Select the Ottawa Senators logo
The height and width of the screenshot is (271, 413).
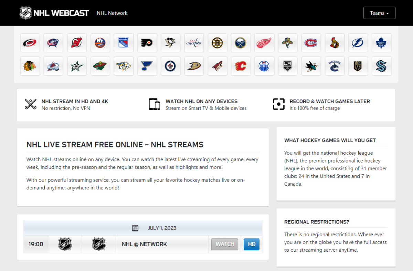[335, 43]
